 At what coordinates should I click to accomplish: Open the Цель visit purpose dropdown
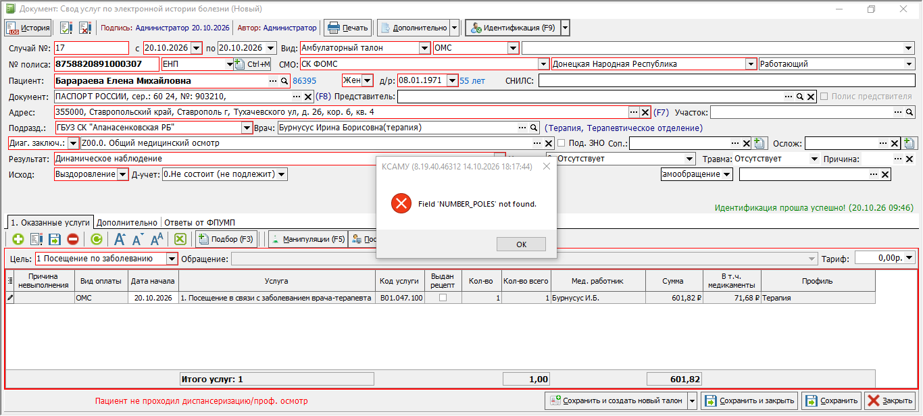tap(172, 259)
